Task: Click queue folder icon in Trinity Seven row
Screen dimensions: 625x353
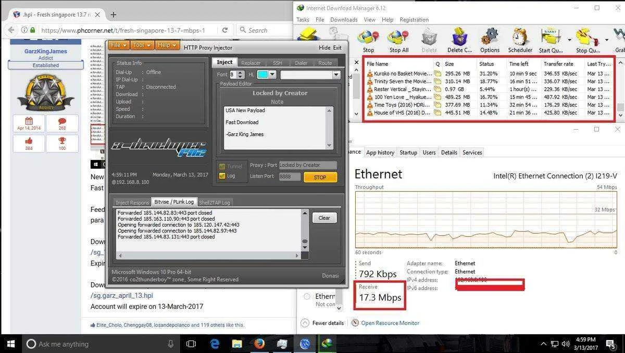Action: coord(438,81)
